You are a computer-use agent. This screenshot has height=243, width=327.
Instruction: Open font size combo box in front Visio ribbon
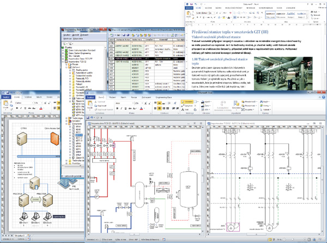click(138, 103)
